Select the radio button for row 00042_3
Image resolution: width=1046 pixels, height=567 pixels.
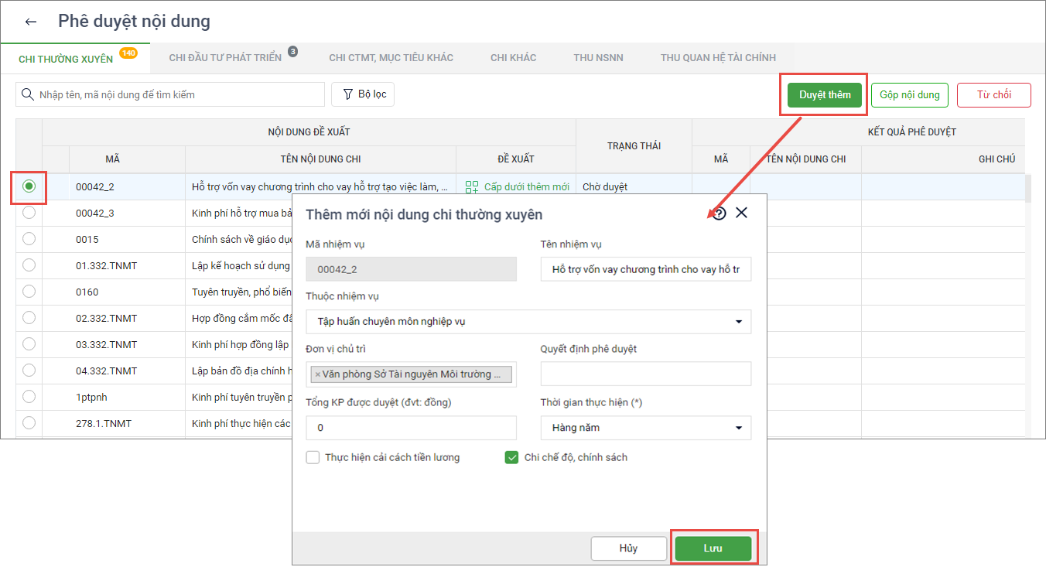click(29, 213)
